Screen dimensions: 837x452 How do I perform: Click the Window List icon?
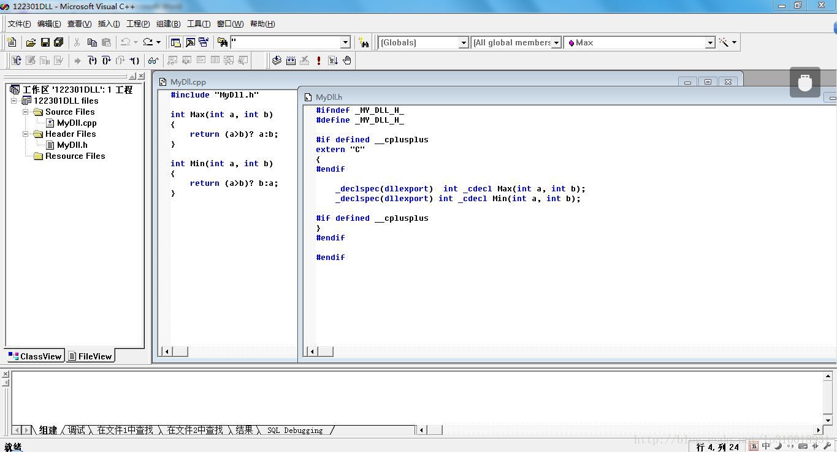(x=204, y=42)
